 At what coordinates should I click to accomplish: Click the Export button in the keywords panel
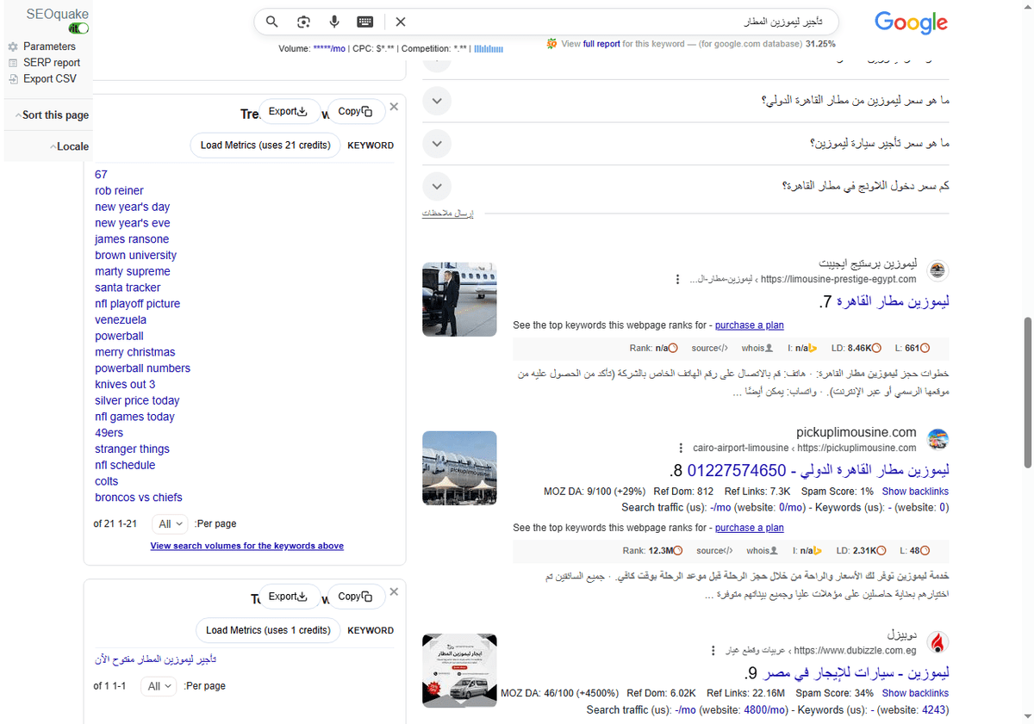290,111
